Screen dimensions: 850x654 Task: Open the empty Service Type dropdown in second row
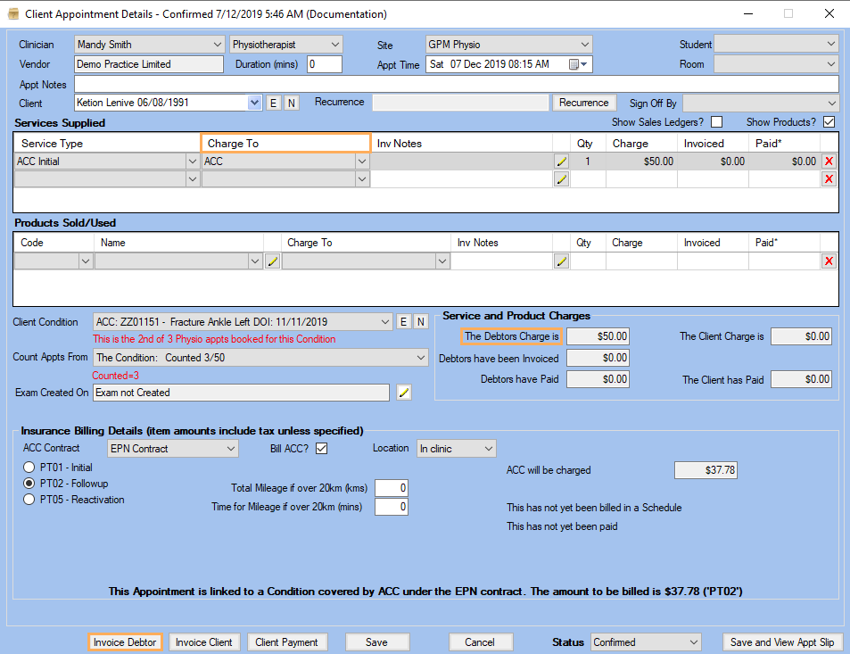click(x=193, y=179)
